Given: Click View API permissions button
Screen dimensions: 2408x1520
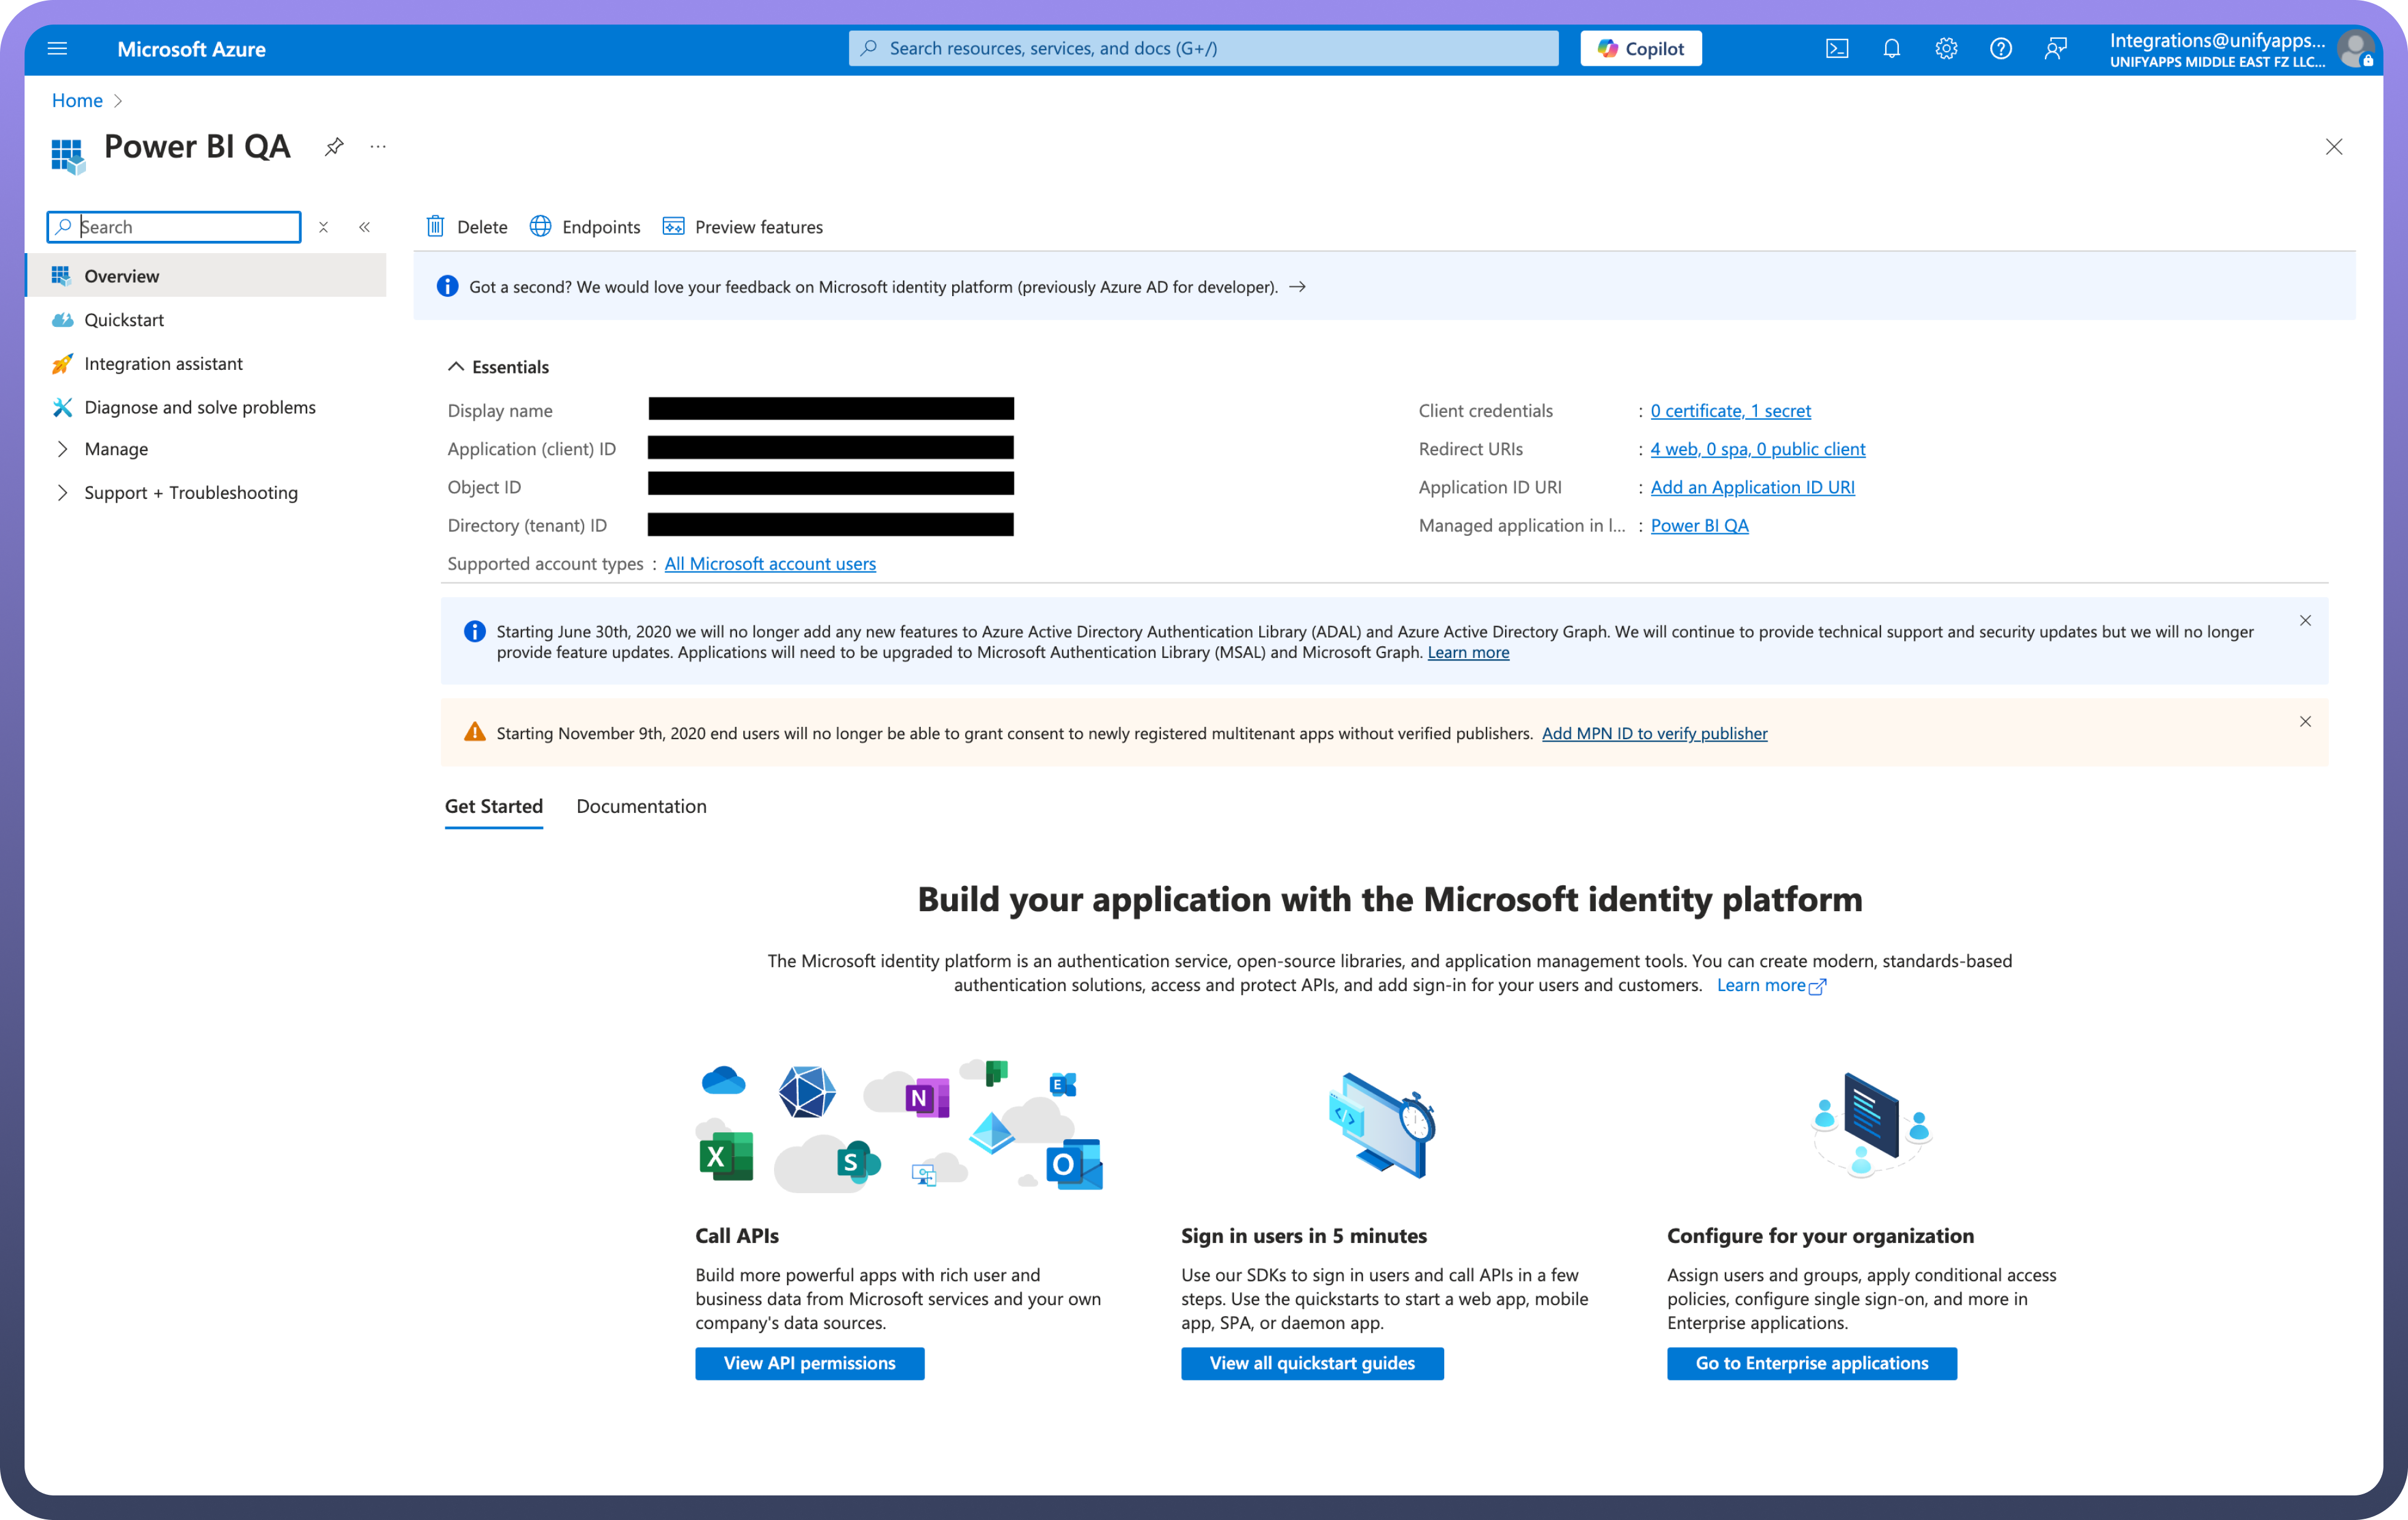Looking at the screenshot, I should click(809, 1363).
